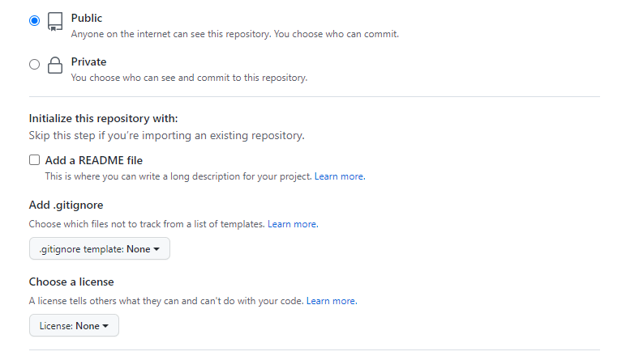Select the Private visibility radio button

point(34,65)
